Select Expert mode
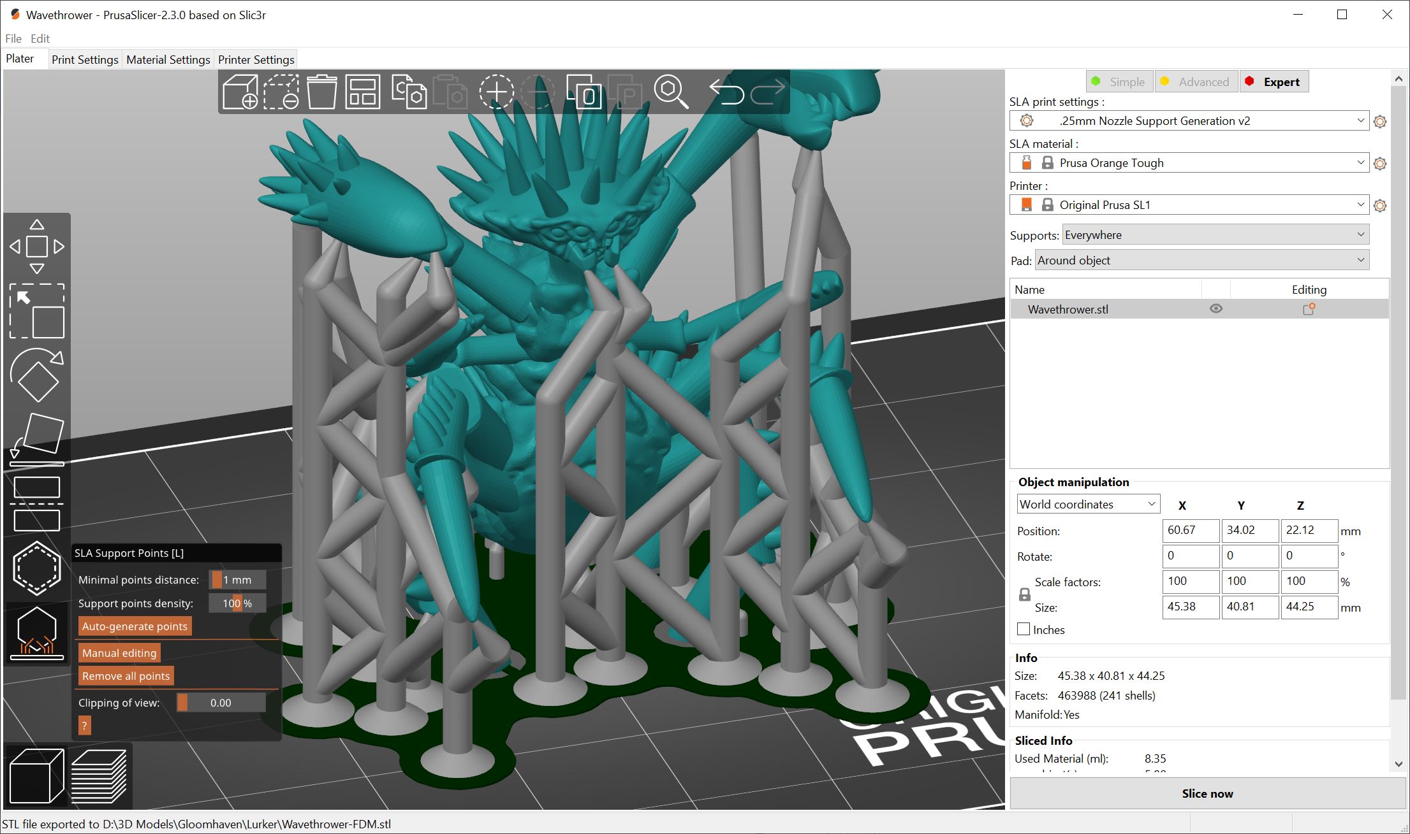 (1274, 82)
